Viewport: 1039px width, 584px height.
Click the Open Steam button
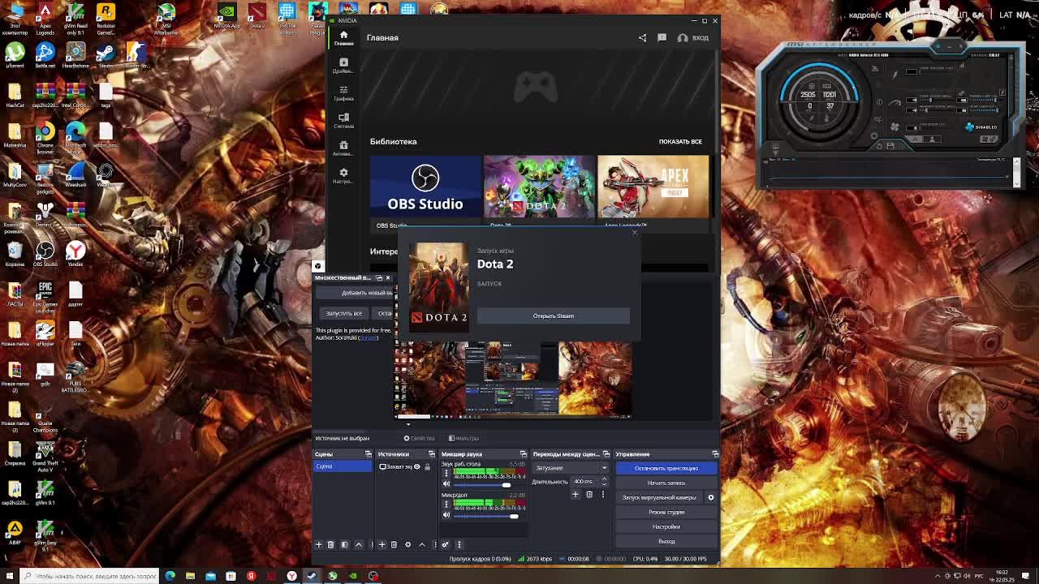[x=553, y=316]
